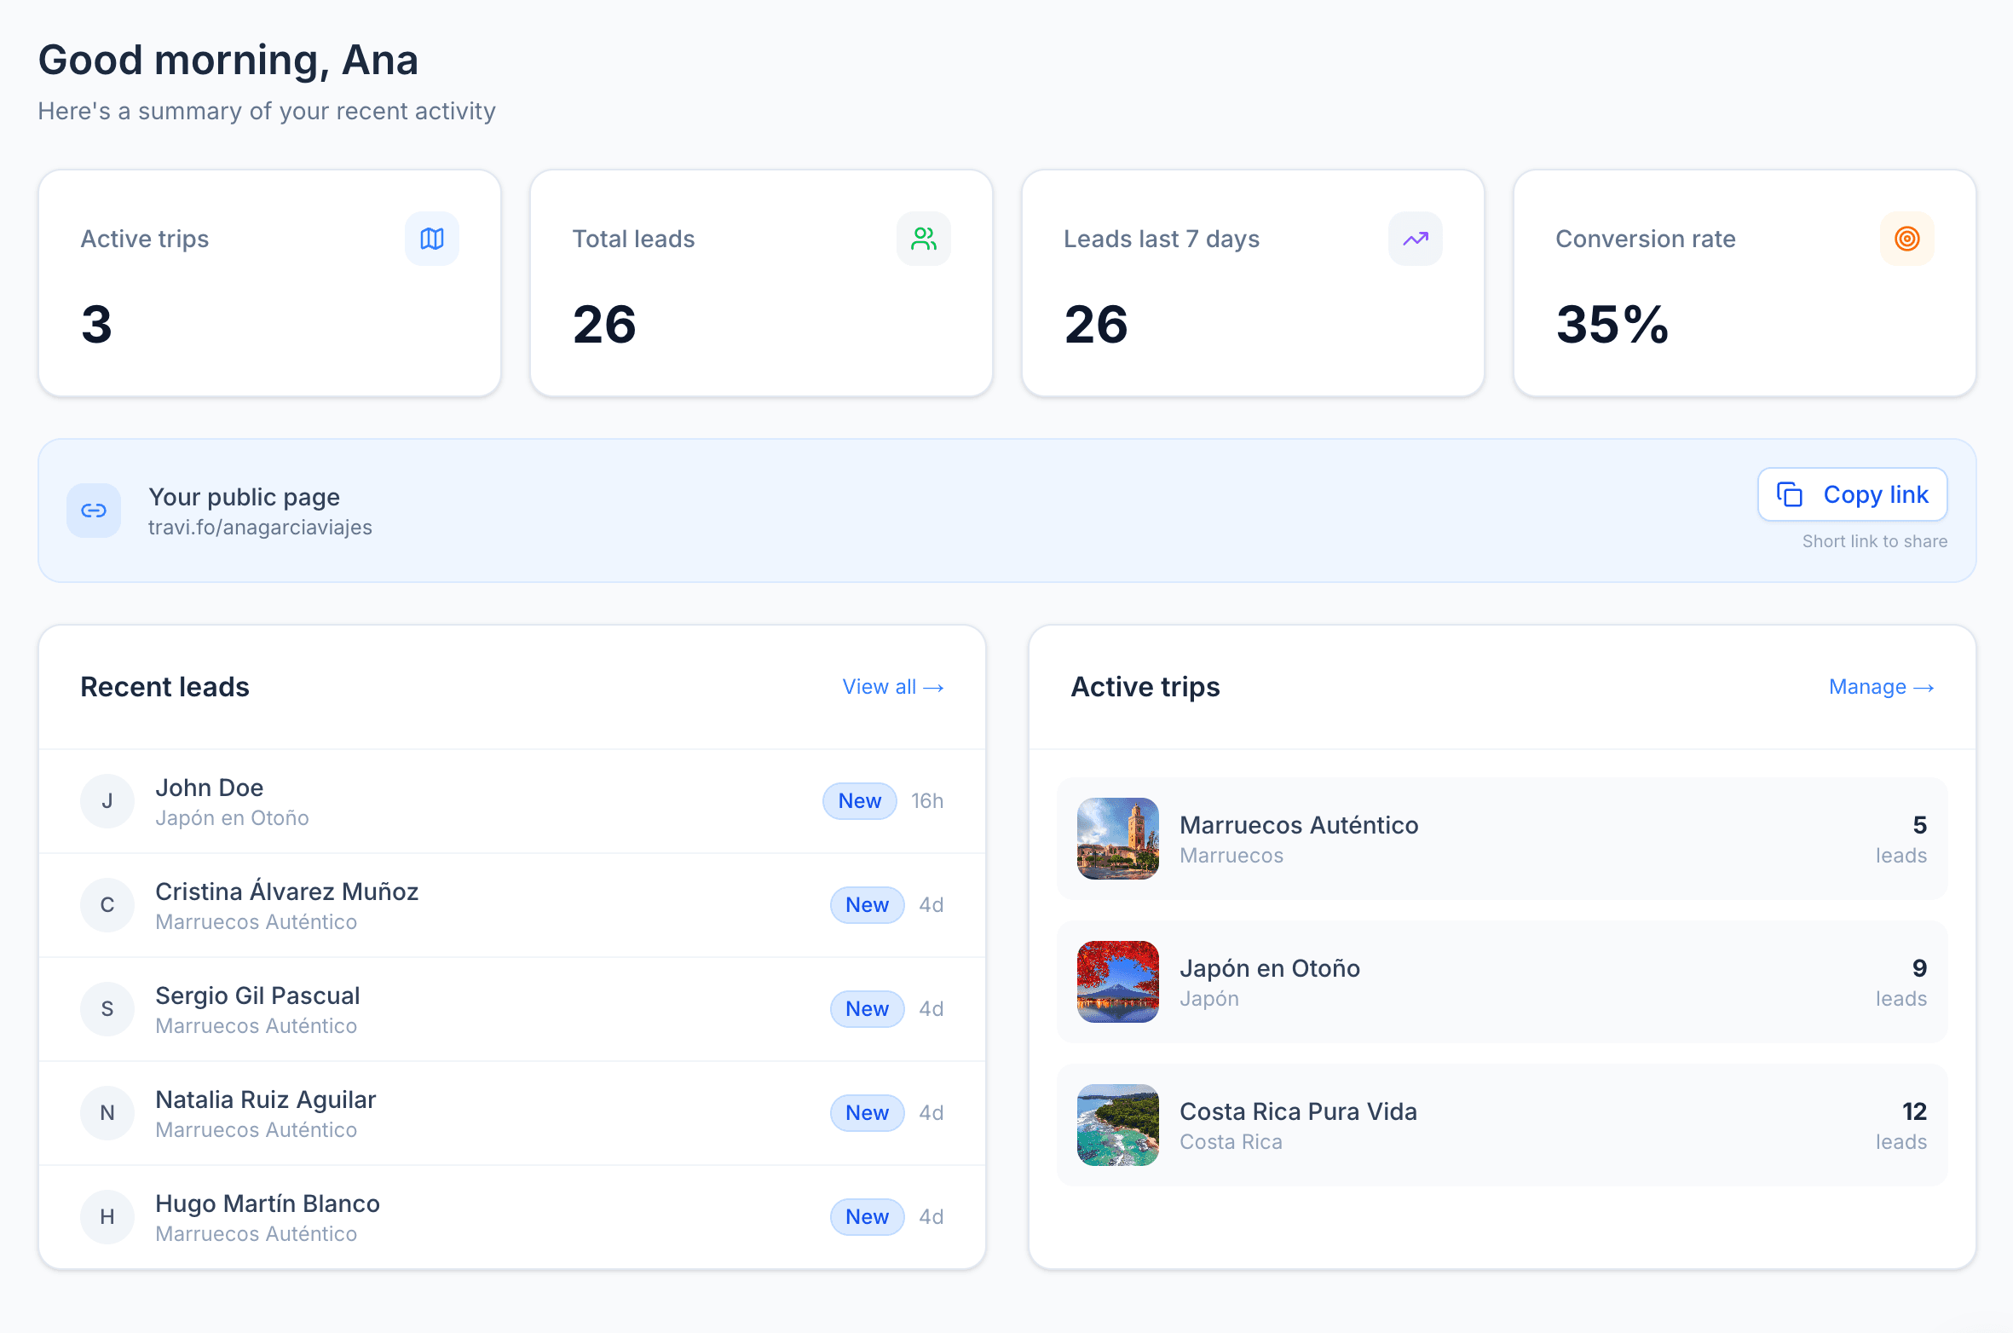The width and height of the screenshot is (2013, 1333).
Task: Click the target icon on Conversion rate card
Action: pos(1906,239)
